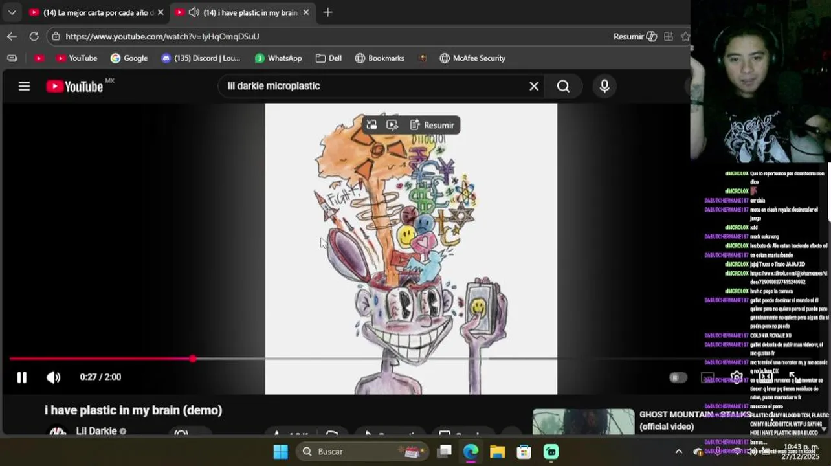
Task: Go to the YouTube home logo
Action: 74,86
